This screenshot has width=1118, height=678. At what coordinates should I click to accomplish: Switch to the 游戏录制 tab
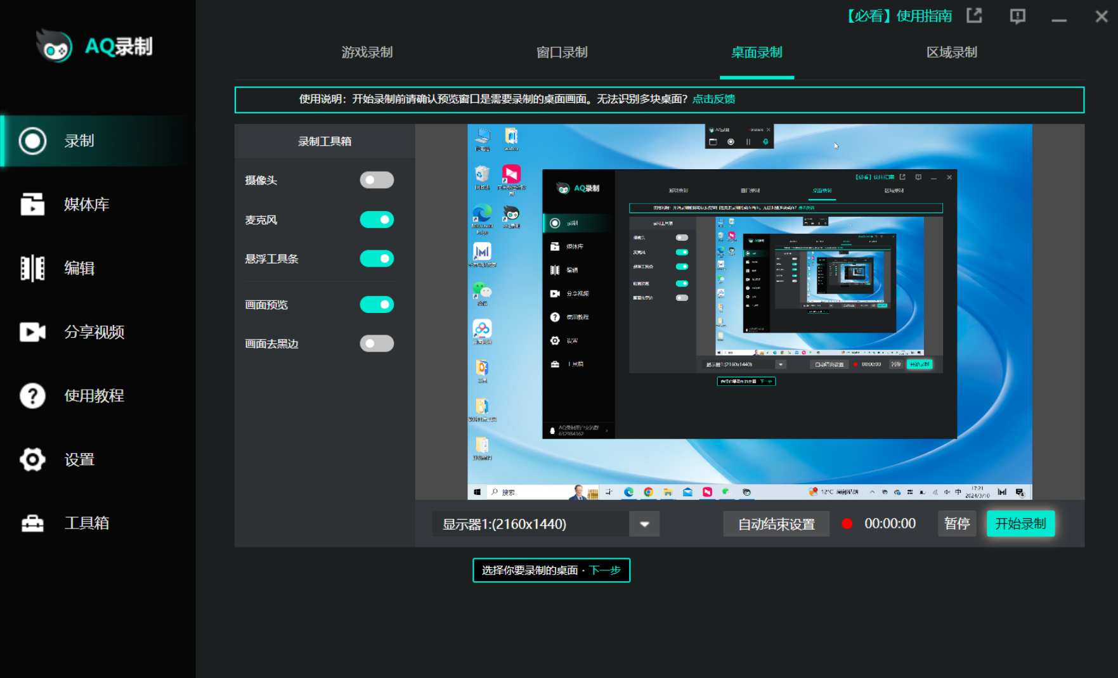coord(367,53)
